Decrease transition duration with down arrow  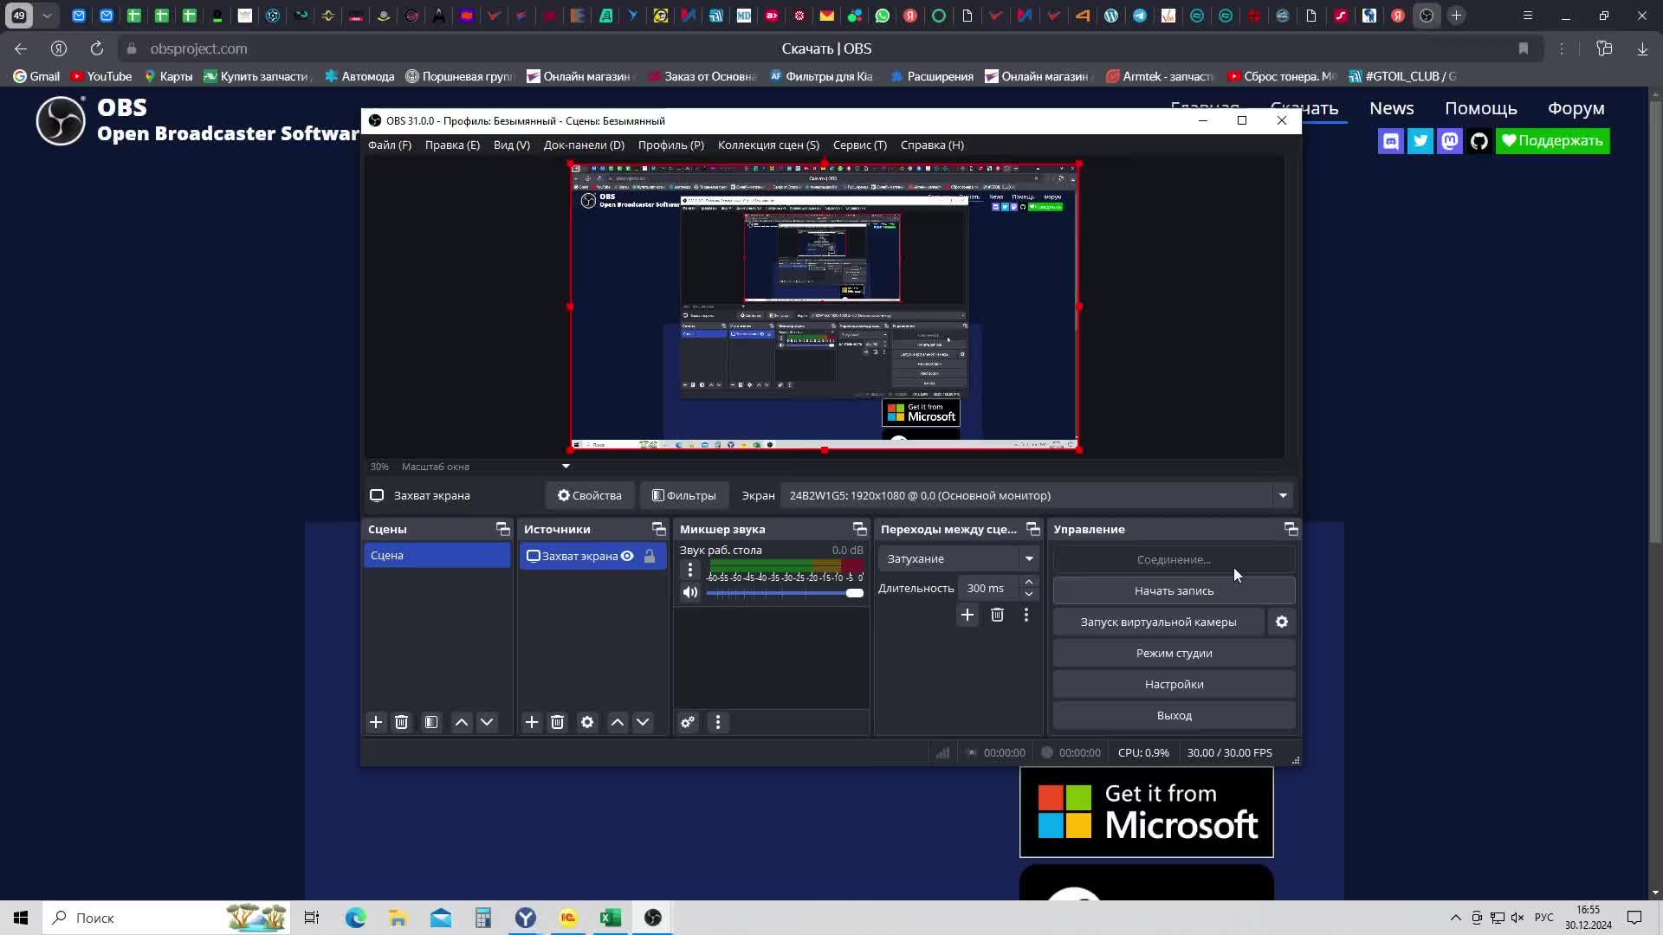click(x=1028, y=594)
